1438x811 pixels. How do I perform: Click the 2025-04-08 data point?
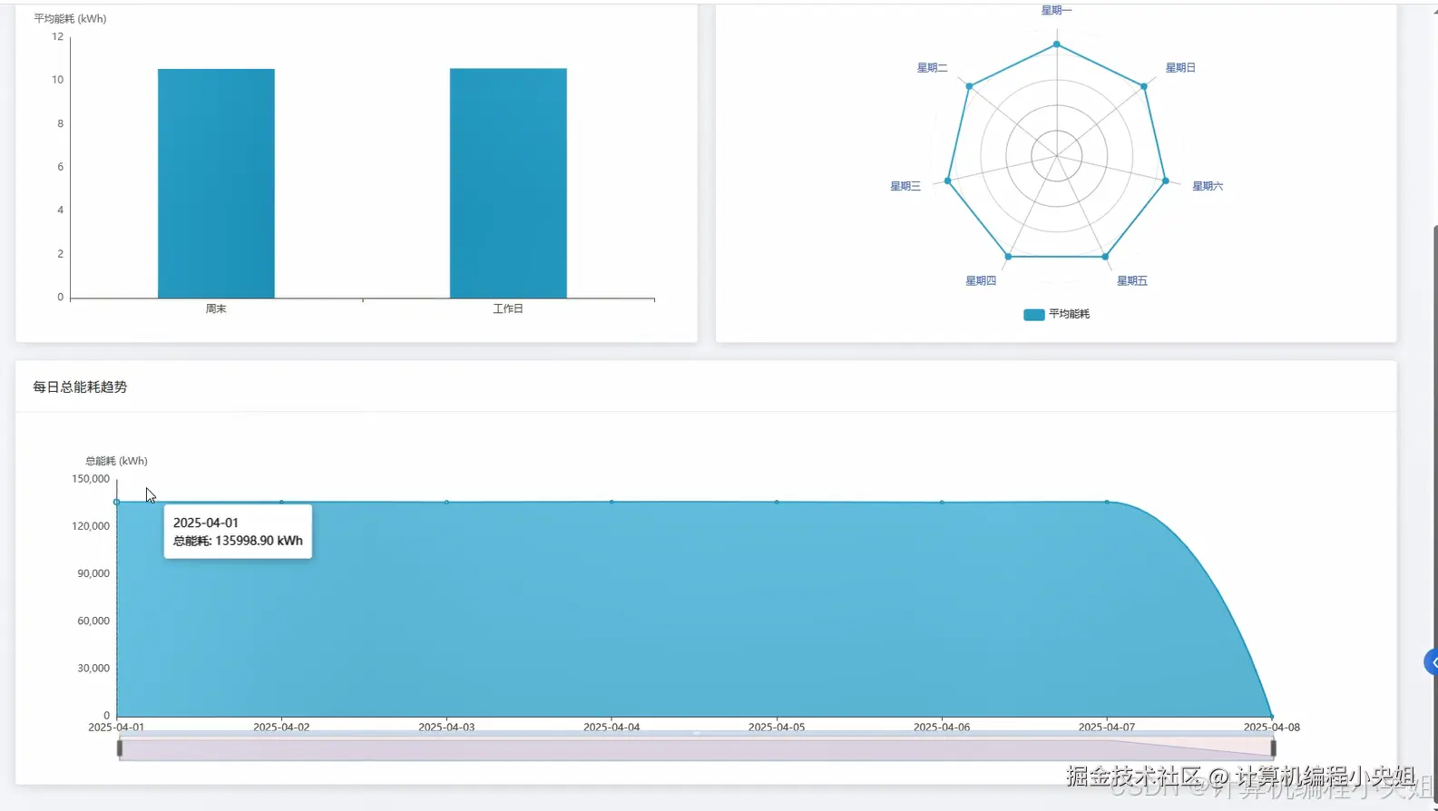(x=1272, y=717)
